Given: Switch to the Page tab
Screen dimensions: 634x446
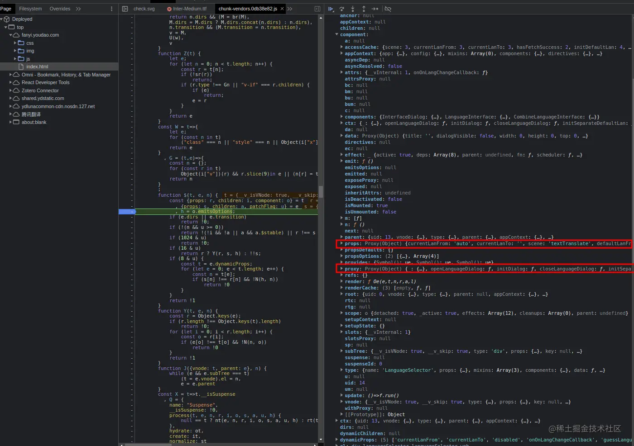Looking at the screenshot, I should click(6, 9).
